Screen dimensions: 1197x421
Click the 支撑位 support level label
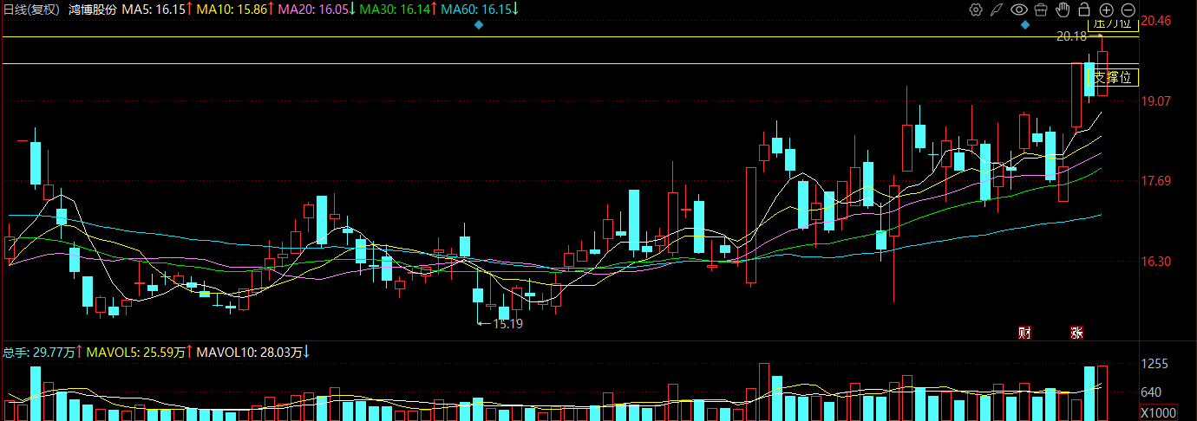(x=1114, y=78)
